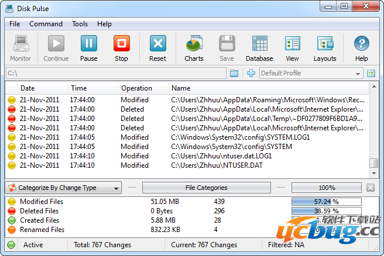Click the Help question mark icon
The height and width of the screenshot is (256, 384).
(x=361, y=45)
